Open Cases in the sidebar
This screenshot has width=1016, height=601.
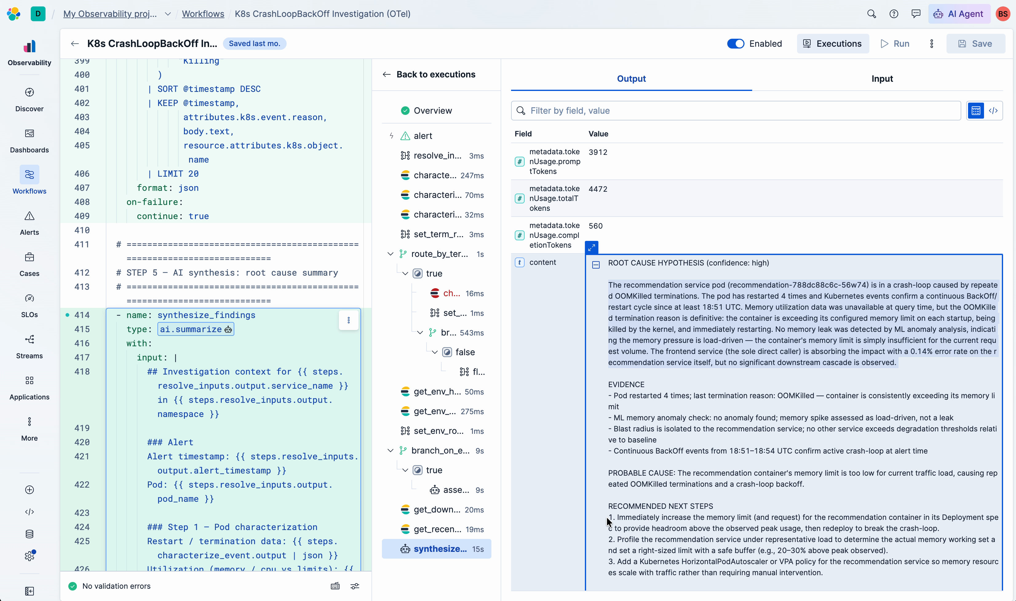[29, 265]
